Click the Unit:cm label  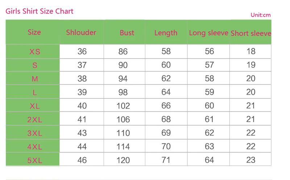click(x=261, y=15)
